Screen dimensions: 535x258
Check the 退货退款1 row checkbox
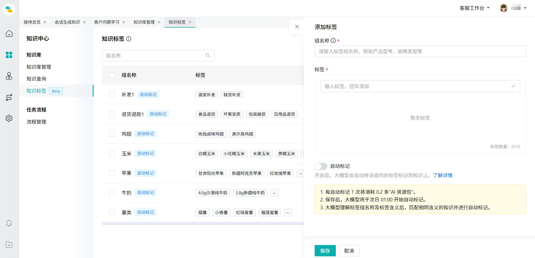coord(112,114)
